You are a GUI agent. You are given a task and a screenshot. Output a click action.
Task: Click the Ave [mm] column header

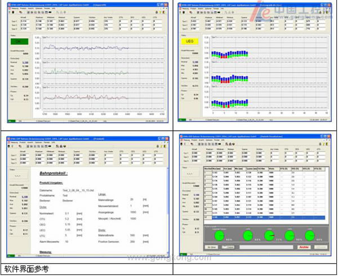click(x=229, y=169)
